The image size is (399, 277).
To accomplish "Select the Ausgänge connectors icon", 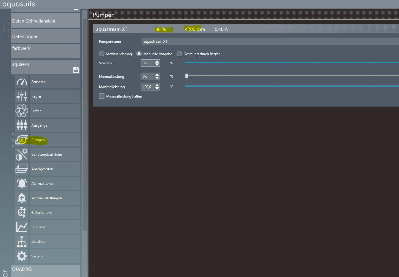I will [22, 125].
